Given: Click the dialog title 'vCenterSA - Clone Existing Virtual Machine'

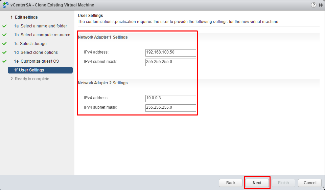Looking at the screenshot, I should tap(52, 5).
